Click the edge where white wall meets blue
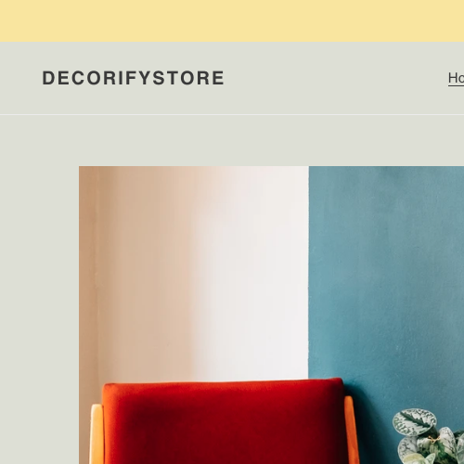The height and width of the screenshot is (464, 464). 308,272
